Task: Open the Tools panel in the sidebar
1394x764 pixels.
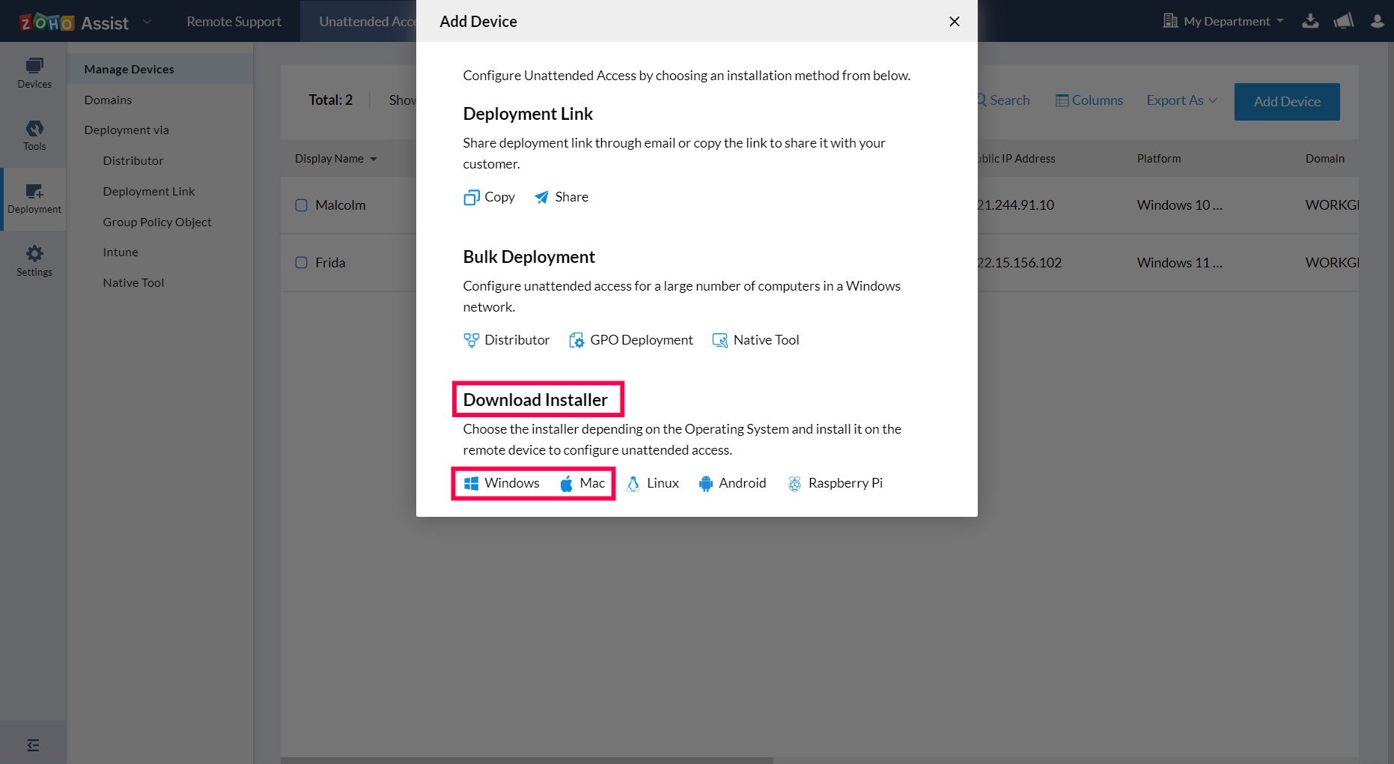Action: click(34, 135)
